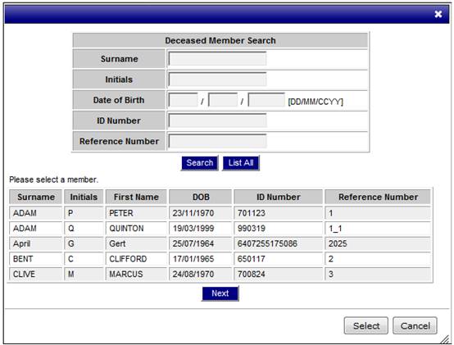Select the ADAM PETER member row
Screen dimensions: 454x345
point(220,213)
